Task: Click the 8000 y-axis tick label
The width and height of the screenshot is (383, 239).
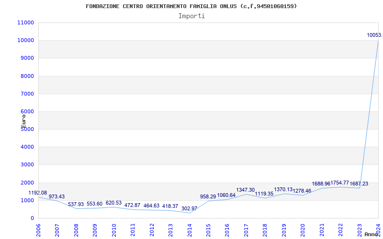Action: pos(27,76)
